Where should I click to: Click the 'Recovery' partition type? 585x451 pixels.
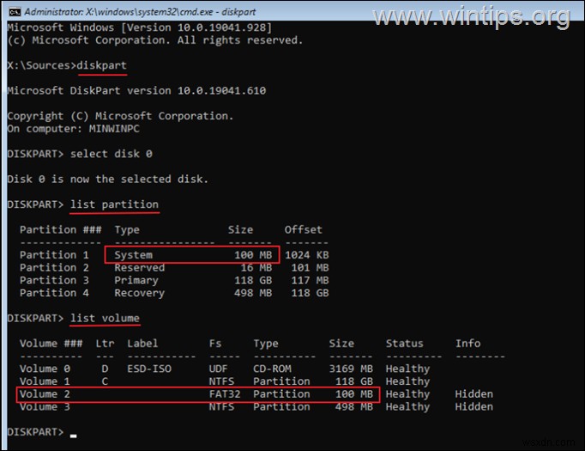(140, 293)
